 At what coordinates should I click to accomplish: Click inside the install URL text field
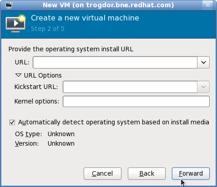(115, 62)
